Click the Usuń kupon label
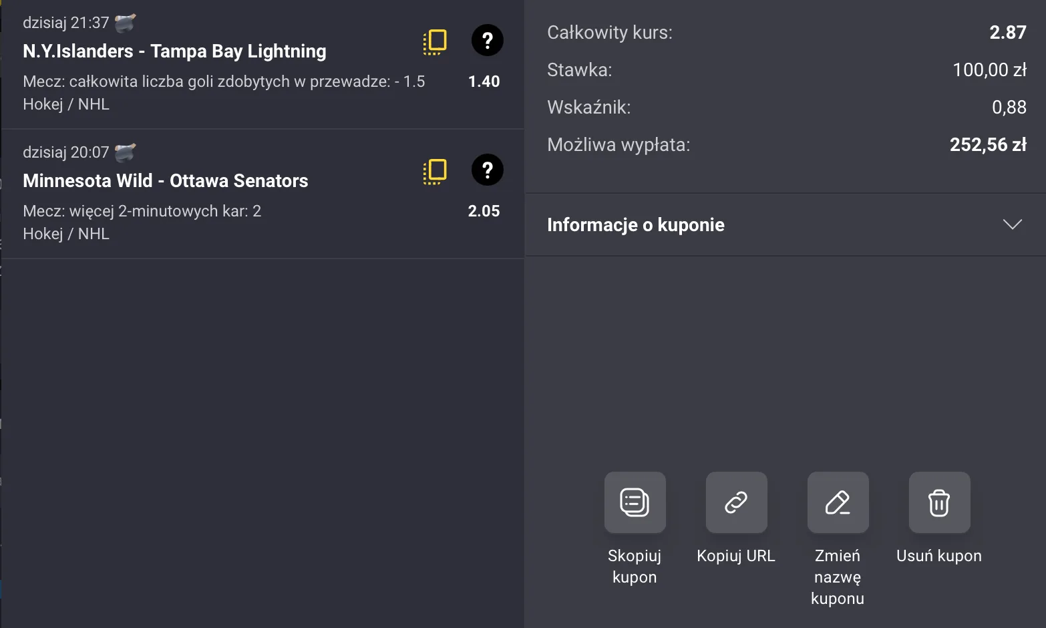Viewport: 1046px width, 628px height. 938,555
